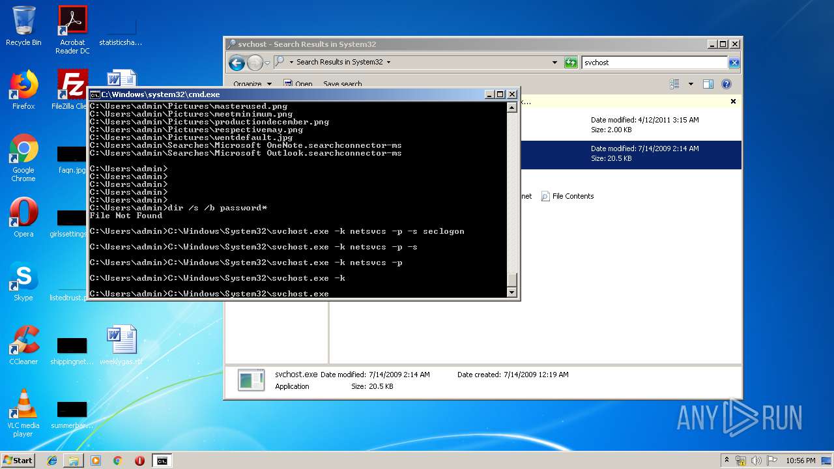The height and width of the screenshot is (469, 834).
Task: Click Open in Explorer toolbar
Action: point(298,84)
